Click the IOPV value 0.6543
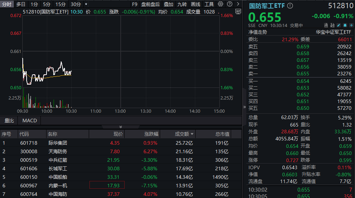The width and height of the screenshot is (355, 198). point(290,167)
